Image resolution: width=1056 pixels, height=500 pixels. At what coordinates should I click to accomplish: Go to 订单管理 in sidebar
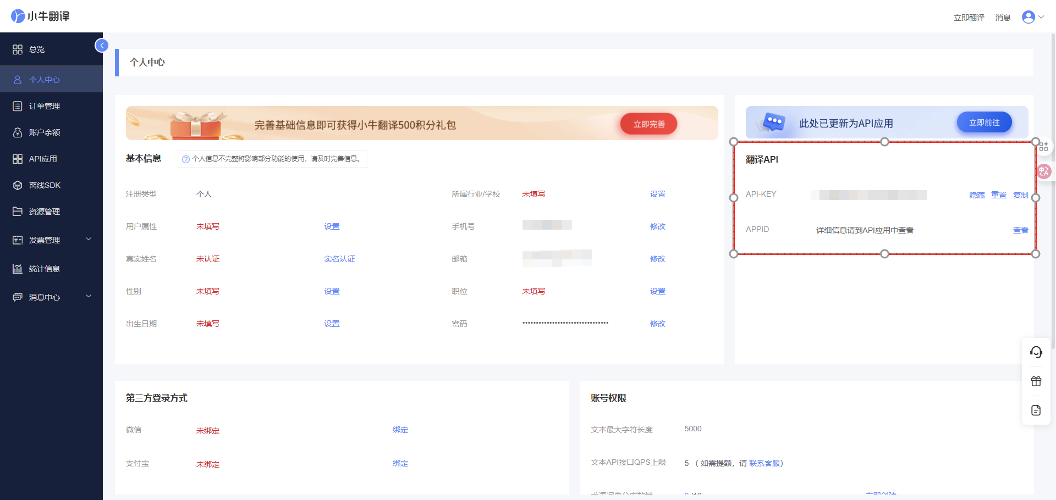tap(45, 106)
